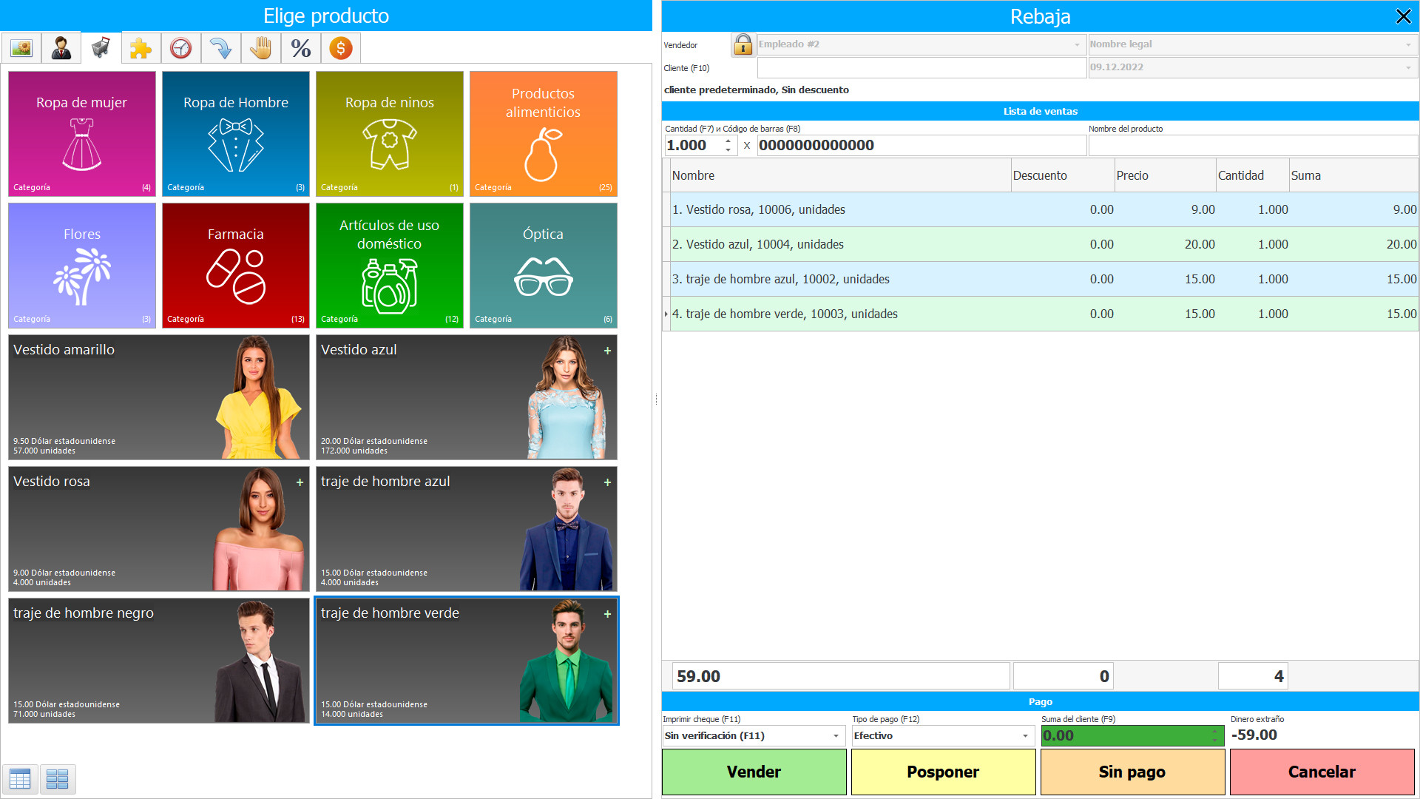The image size is (1420, 799).
Task: Expand the Tipo de pago dropdown
Action: coord(1024,735)
